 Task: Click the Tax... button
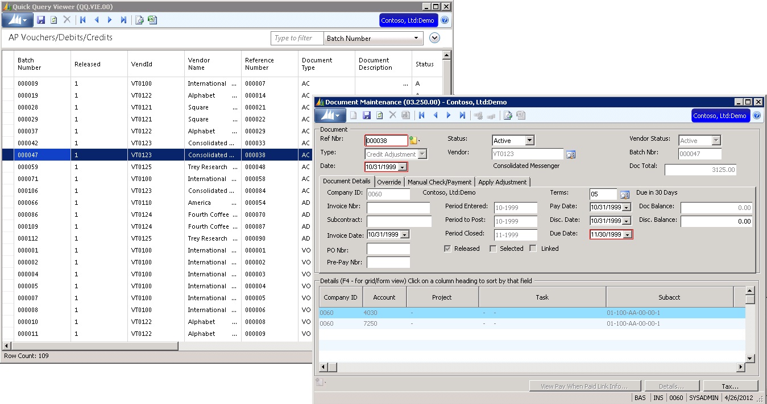[x=730, y=386]
